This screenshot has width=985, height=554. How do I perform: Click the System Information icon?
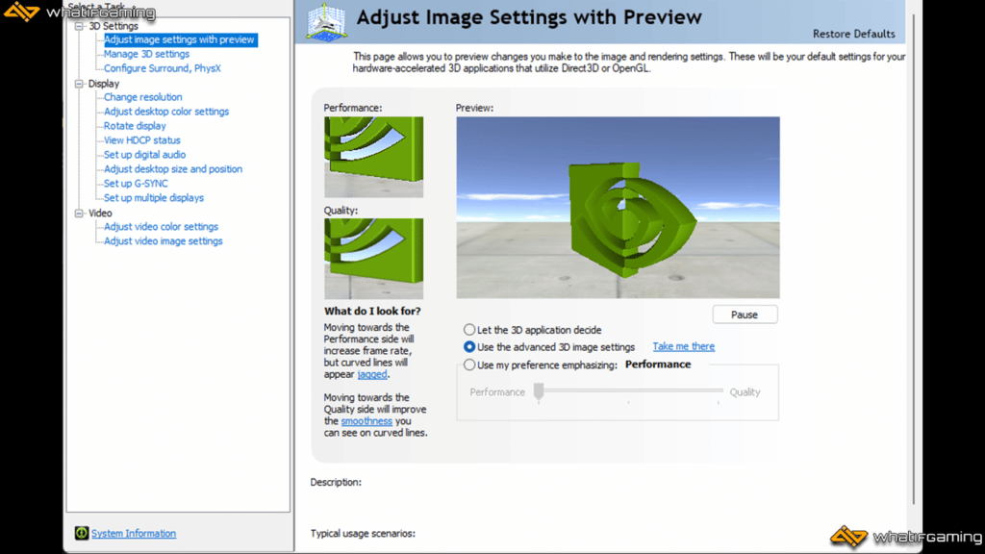click(x=83, y=533)
